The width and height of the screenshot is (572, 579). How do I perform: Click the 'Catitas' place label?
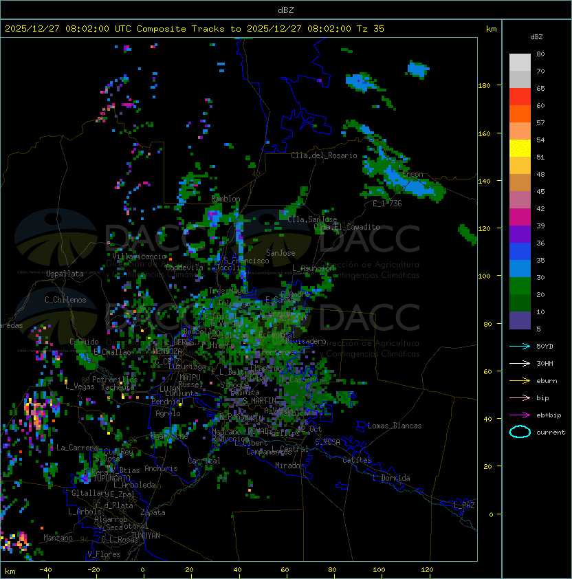click(357, 460)
